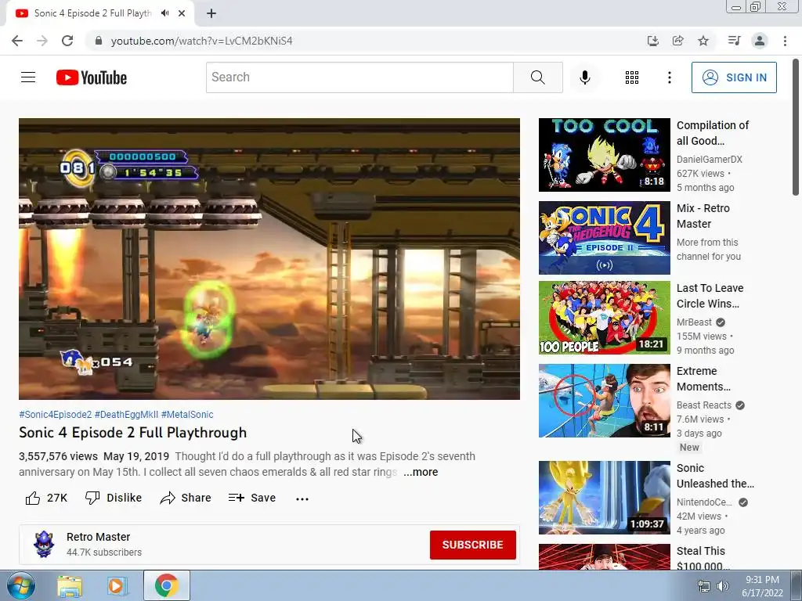Open Windows Explorer from the taskbar
Viewport: 802px width, 601px height.
(x=70, y=585)
